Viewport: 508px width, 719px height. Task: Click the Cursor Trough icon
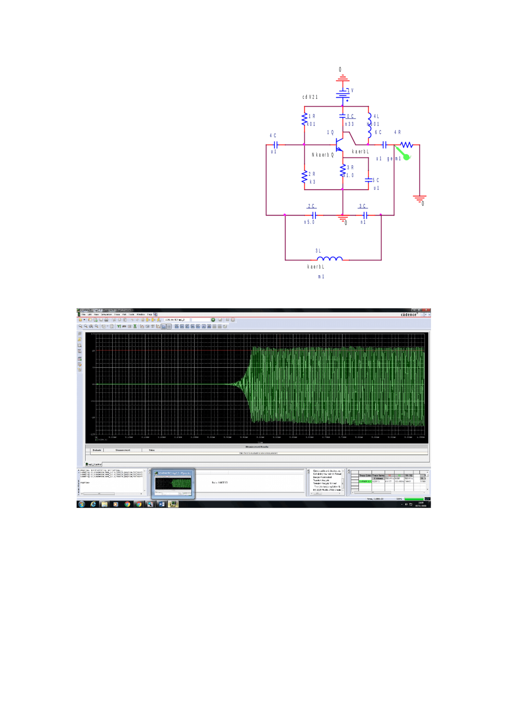[x=182, y=326]
